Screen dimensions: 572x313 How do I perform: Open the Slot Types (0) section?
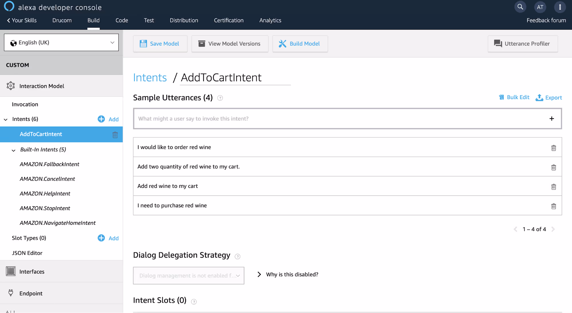pyautogui.click(x=29, y=238)
